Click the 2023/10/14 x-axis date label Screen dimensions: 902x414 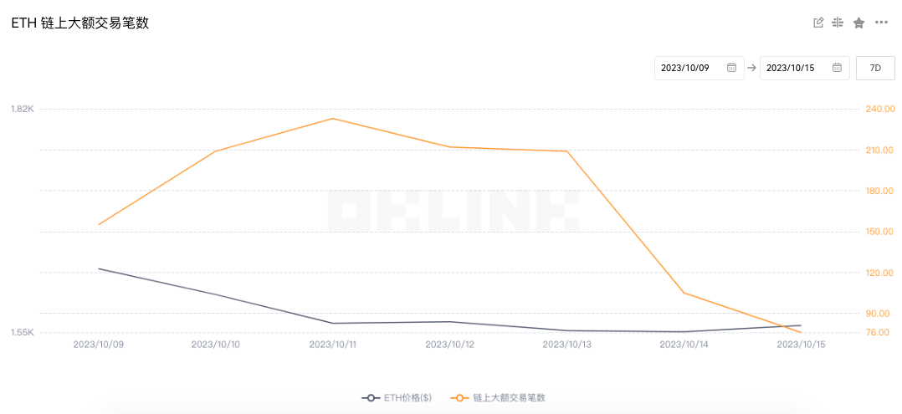coord(684,344)
